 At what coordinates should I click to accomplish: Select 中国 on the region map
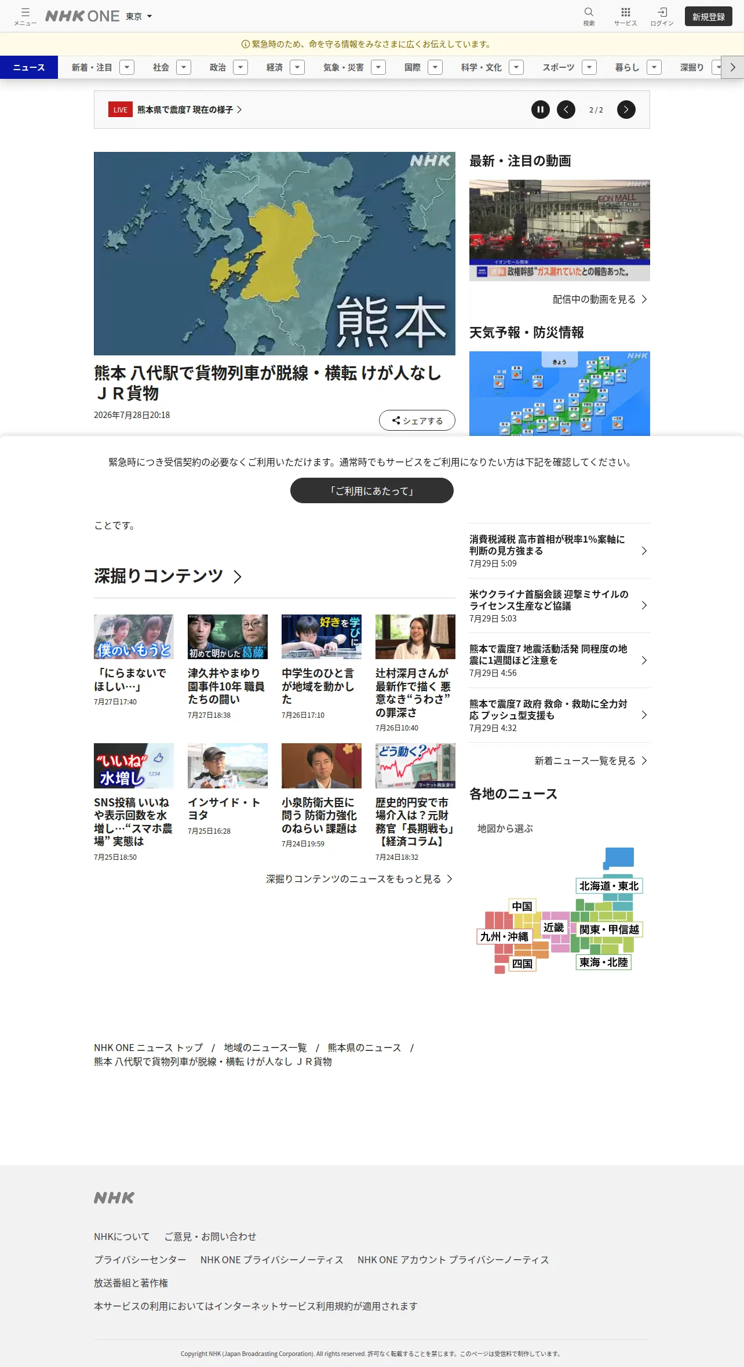[x=522, y=906]
